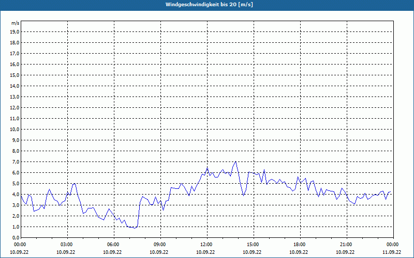Click the 11.09.22 date label
Screen dimensions: 414x258
tap(392, 252)
